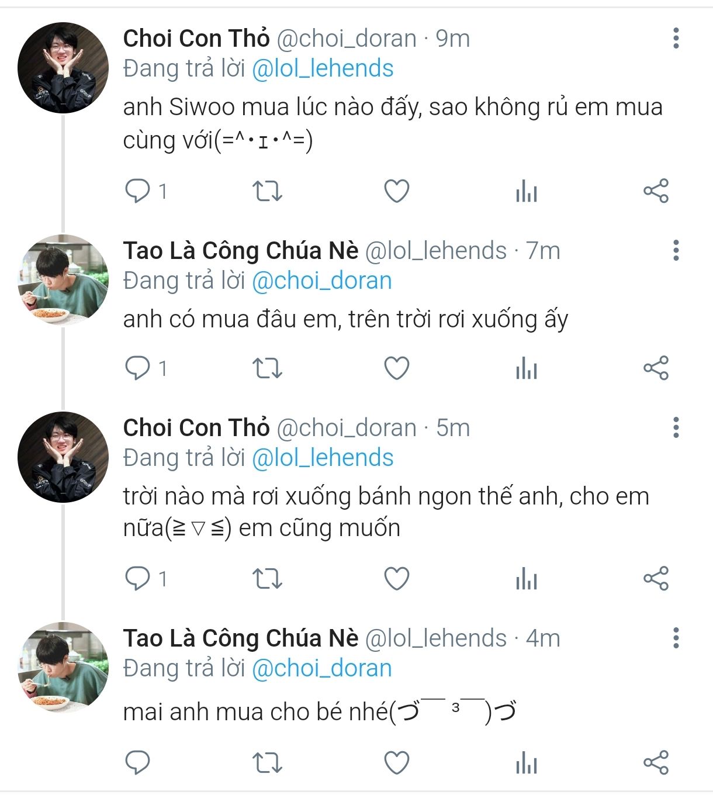713x798 pixels.
Task: Open Tao Là Công Chúa Nè avatar, 4m tweet
Action: click(x=63, y=668)
